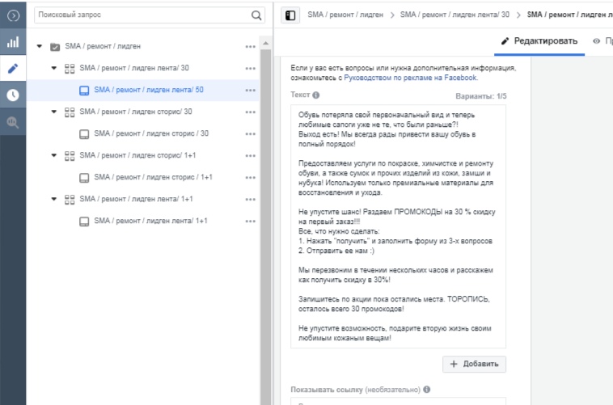Open more options for ad лидген лента/ 1+1
Screen dimensions: 613x405
click(x=250, y=221)
